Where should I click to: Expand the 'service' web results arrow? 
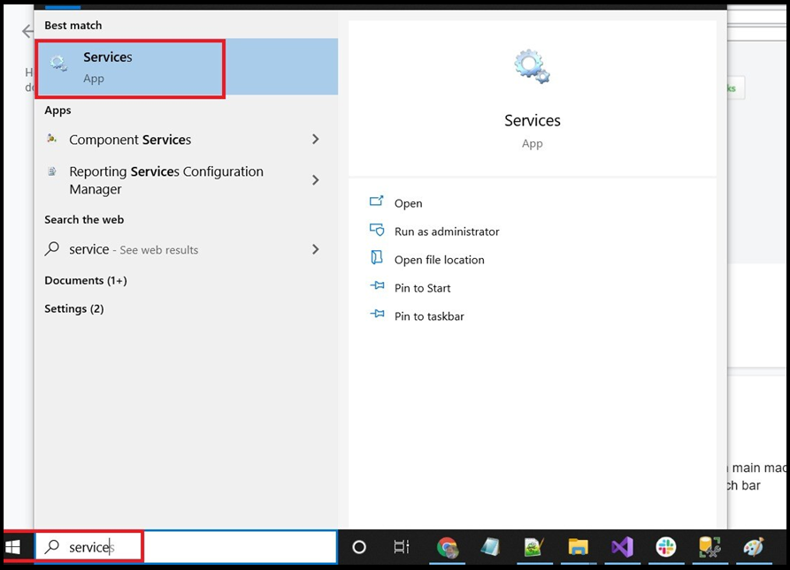316,250
